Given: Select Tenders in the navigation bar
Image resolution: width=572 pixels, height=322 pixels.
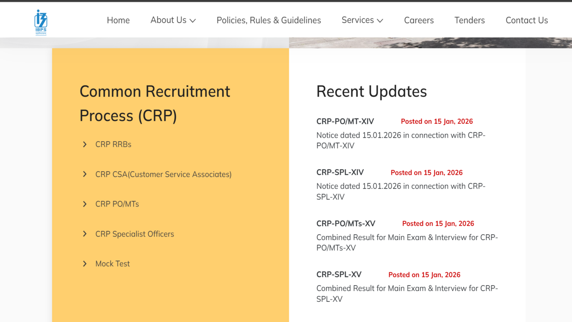Looking at the screenshot, I should tap(469, 20).
